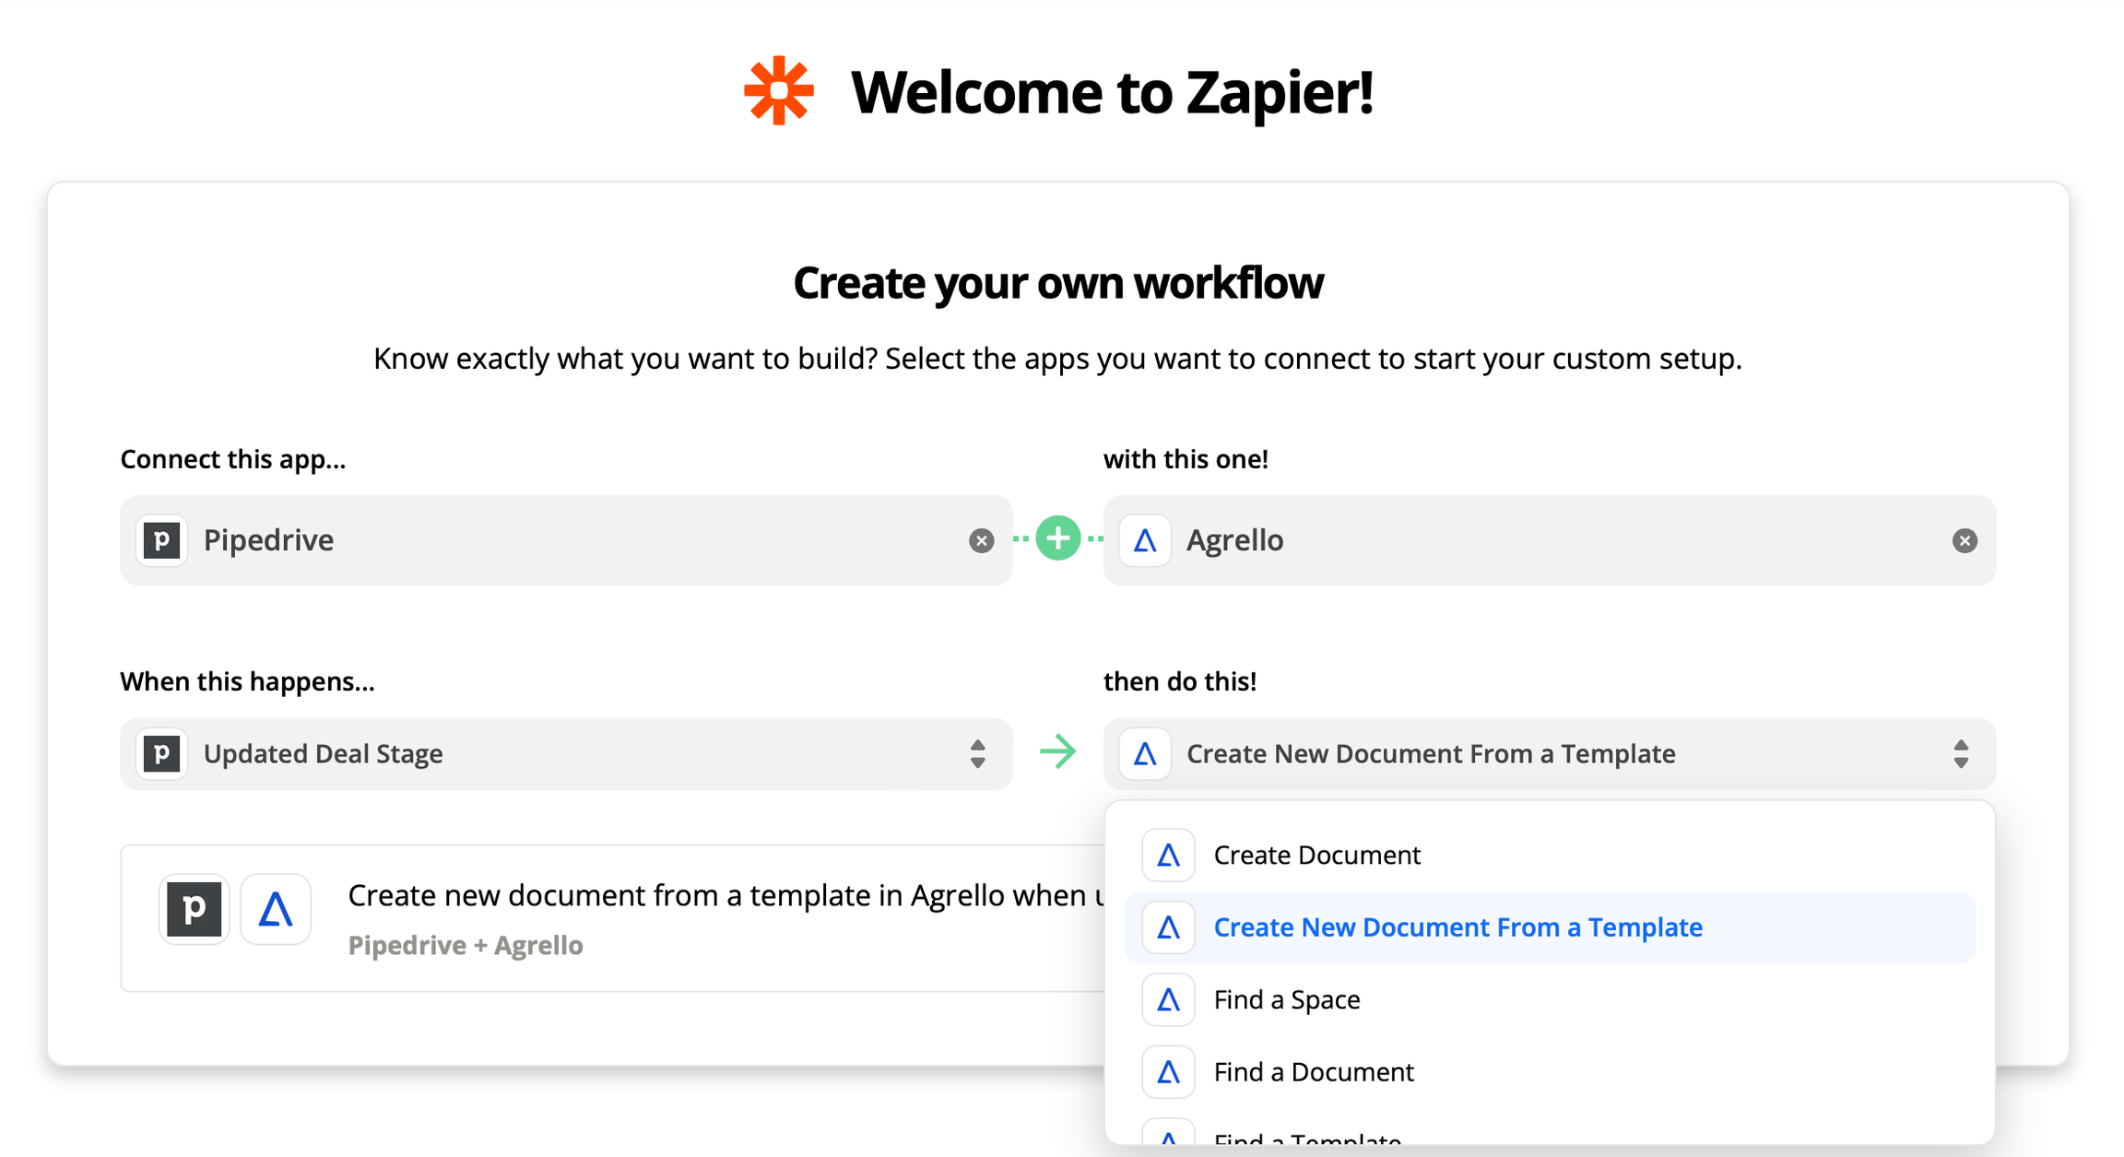Image resolution: width=2124 pixels, height=1157 pixels.
Task: Choose Find a Document action
Action: (x=1550, y=1072)
